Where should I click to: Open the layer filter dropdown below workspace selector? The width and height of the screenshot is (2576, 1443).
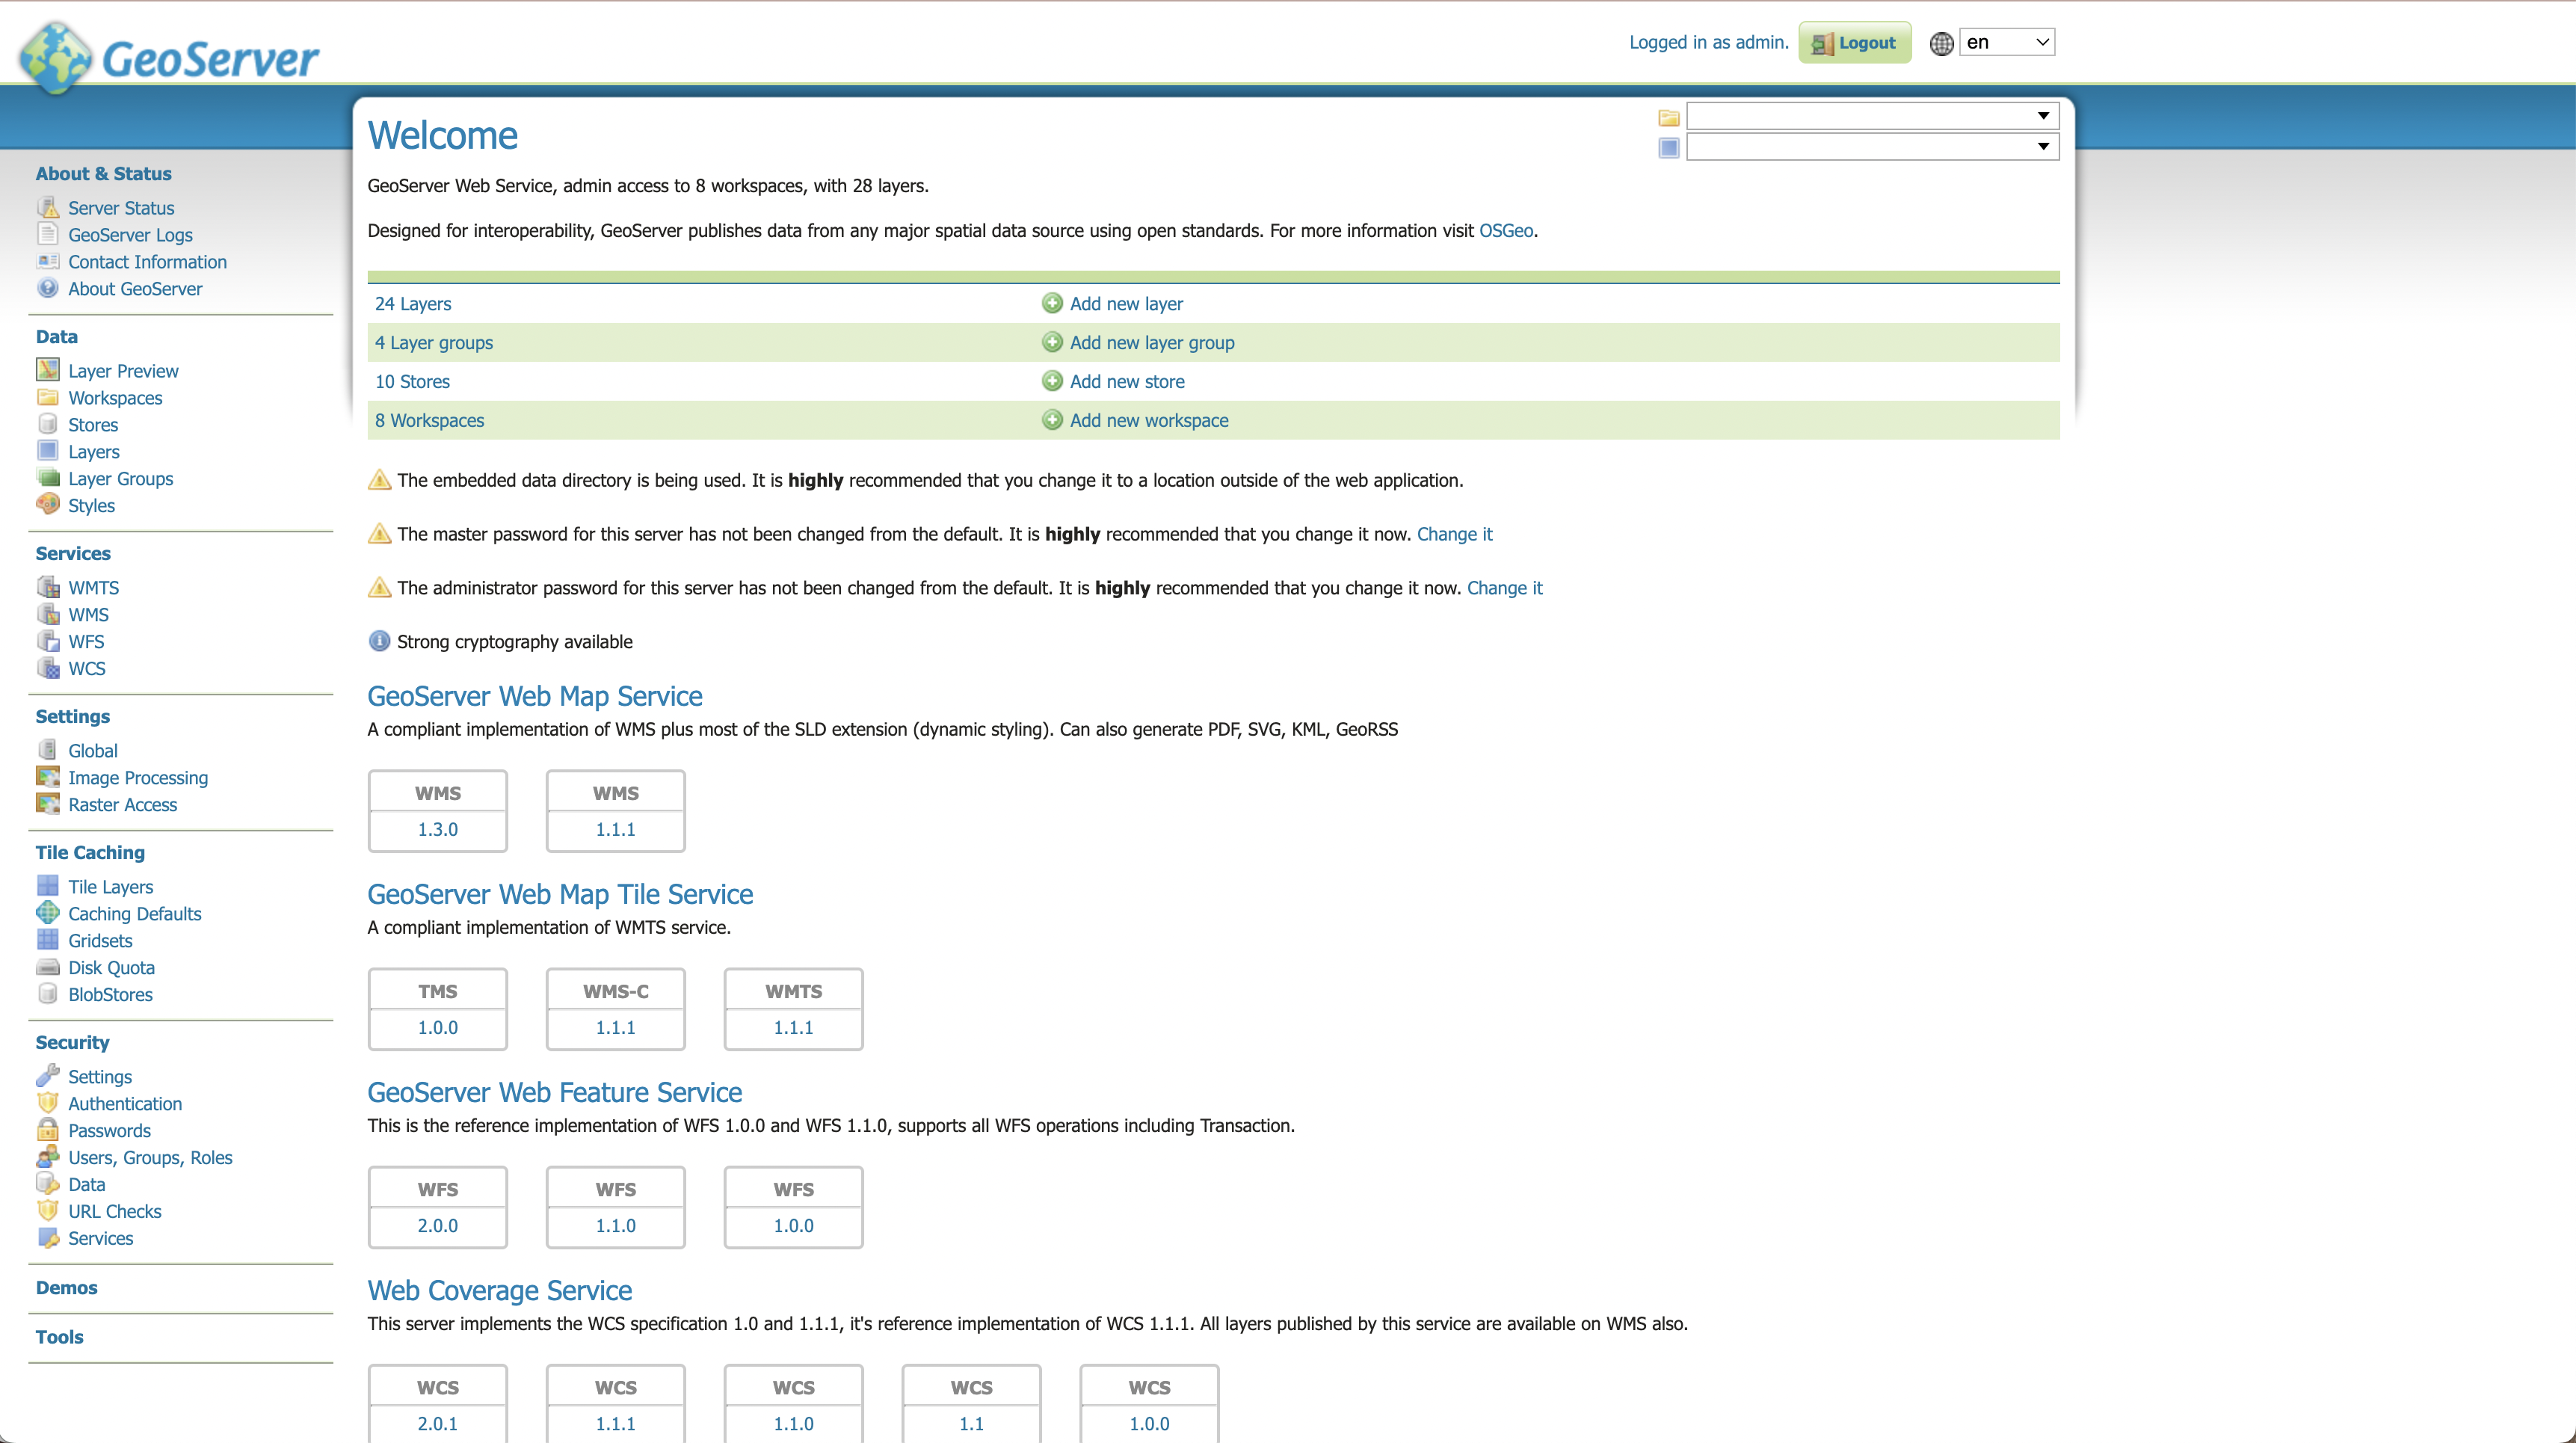[1871, 147]
